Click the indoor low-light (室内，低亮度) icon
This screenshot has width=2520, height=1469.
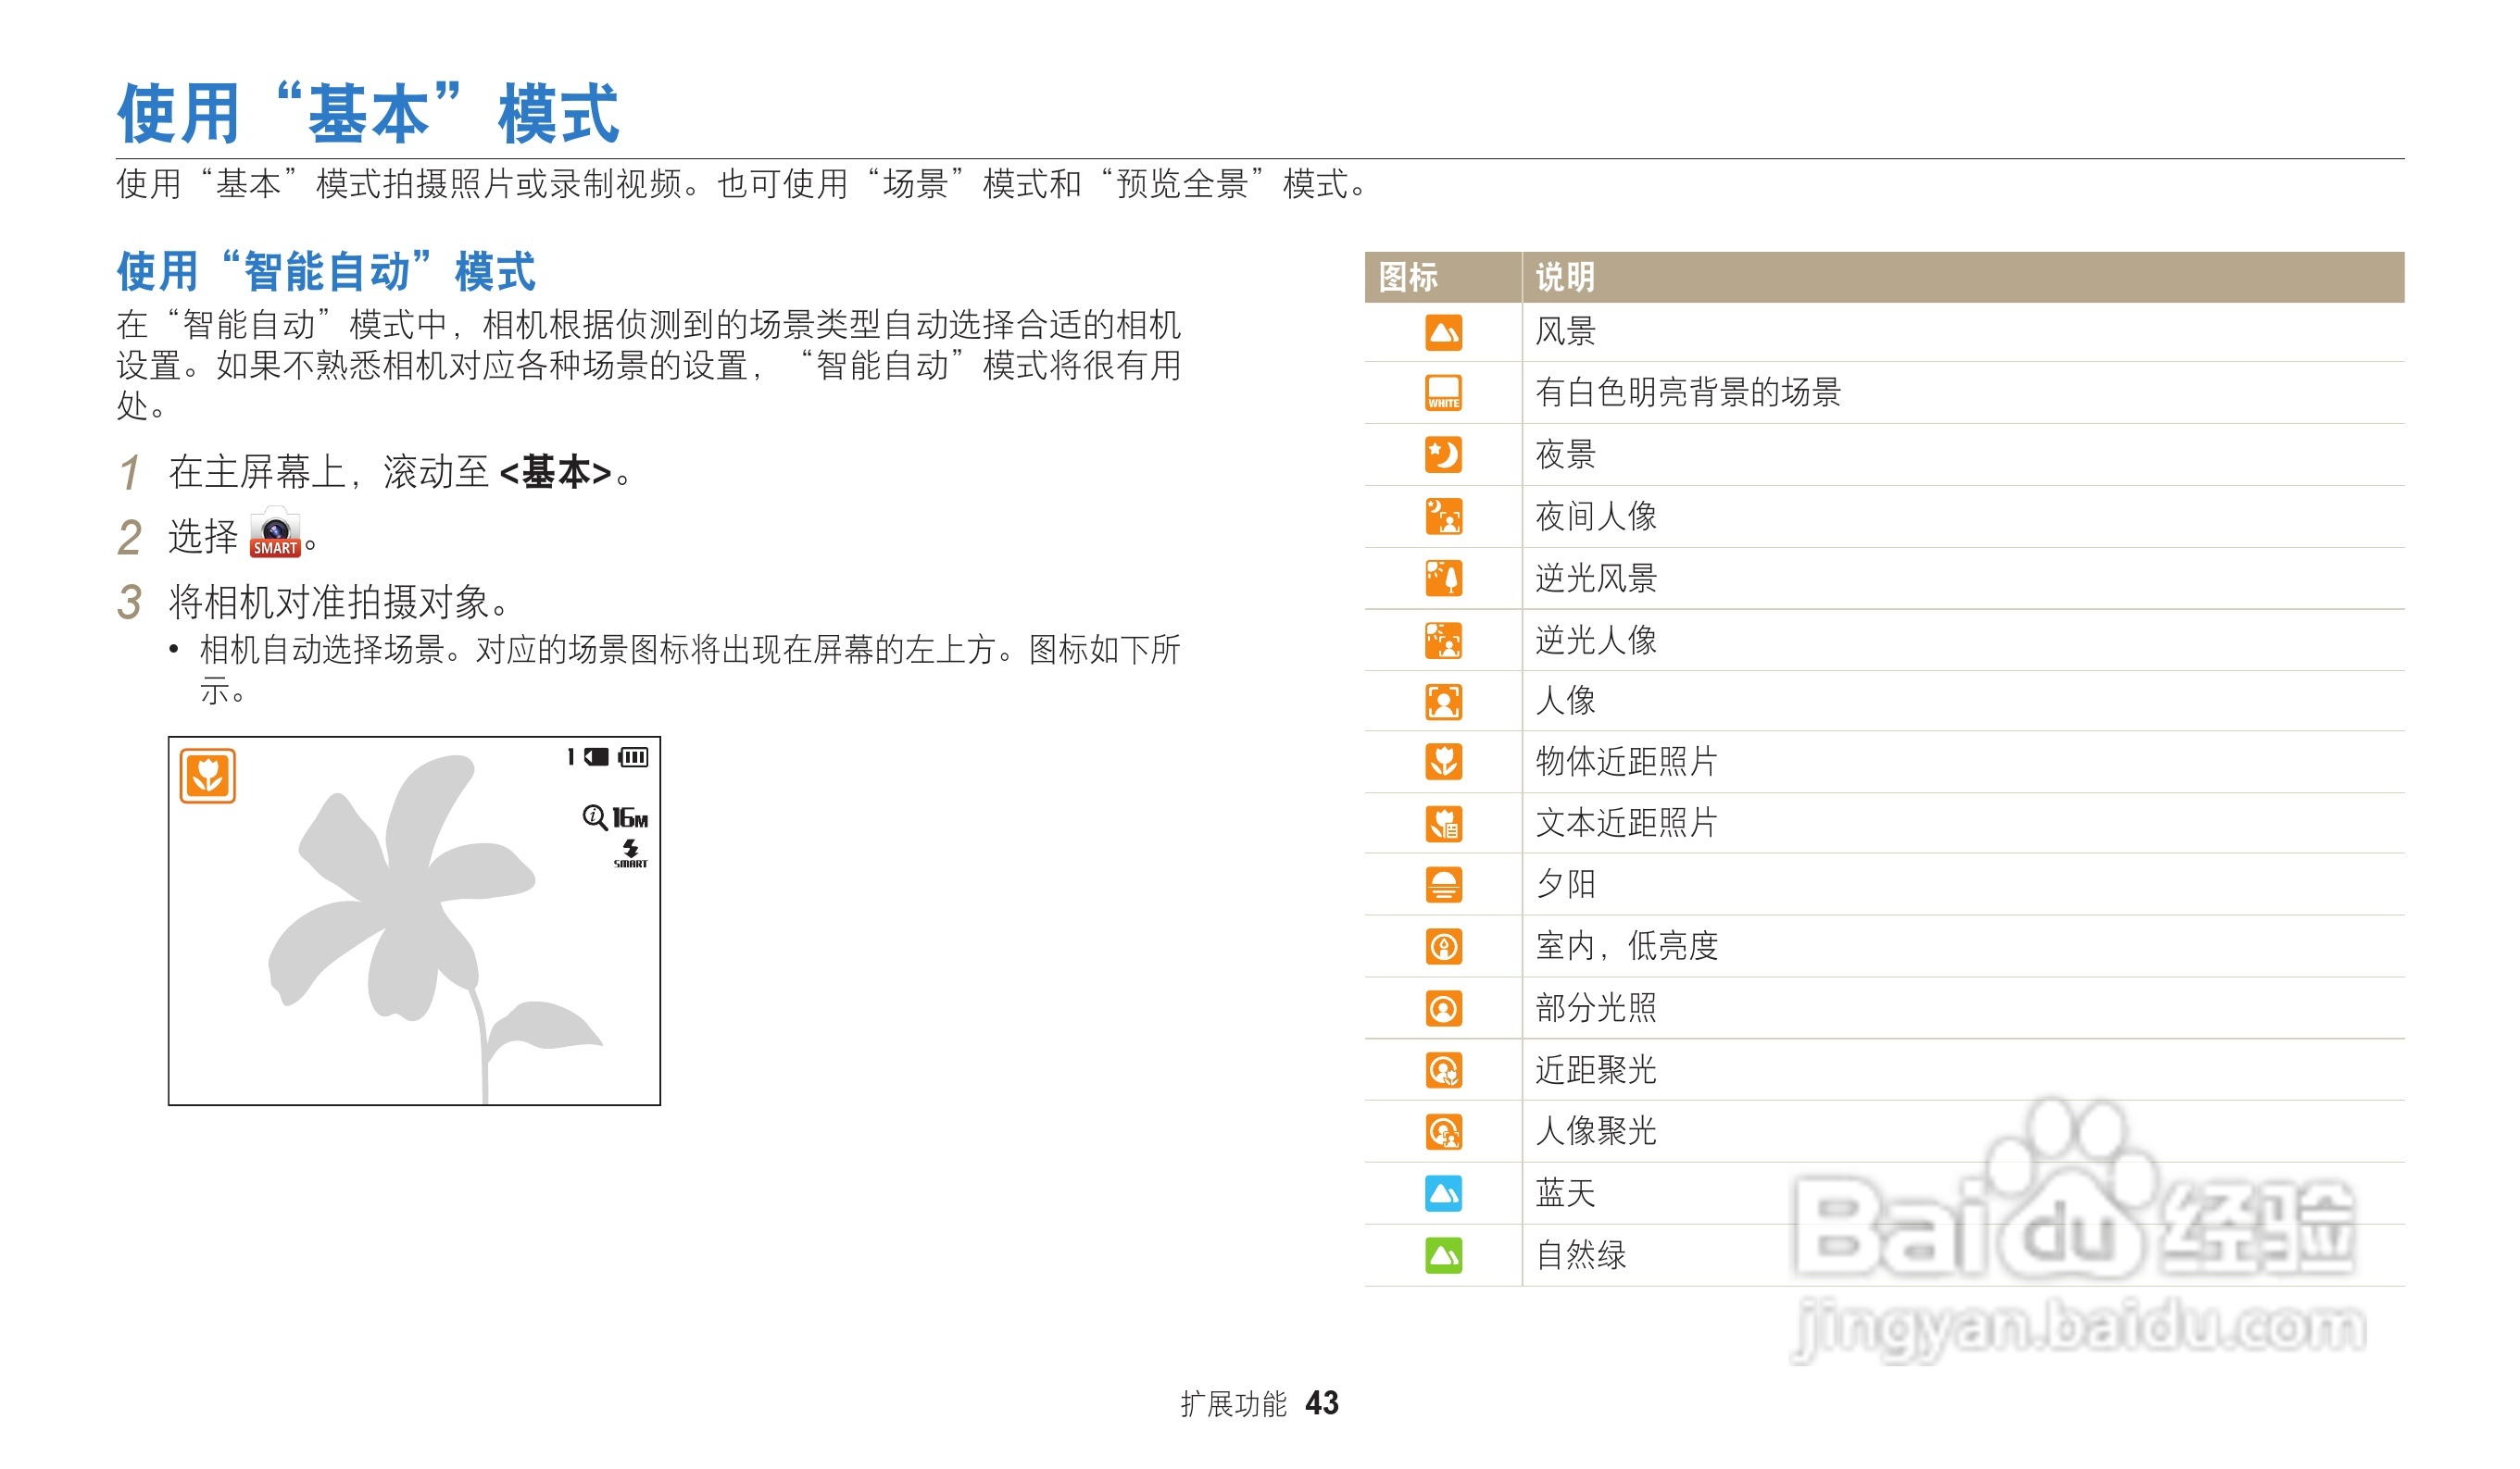(x=1443, y=946)
